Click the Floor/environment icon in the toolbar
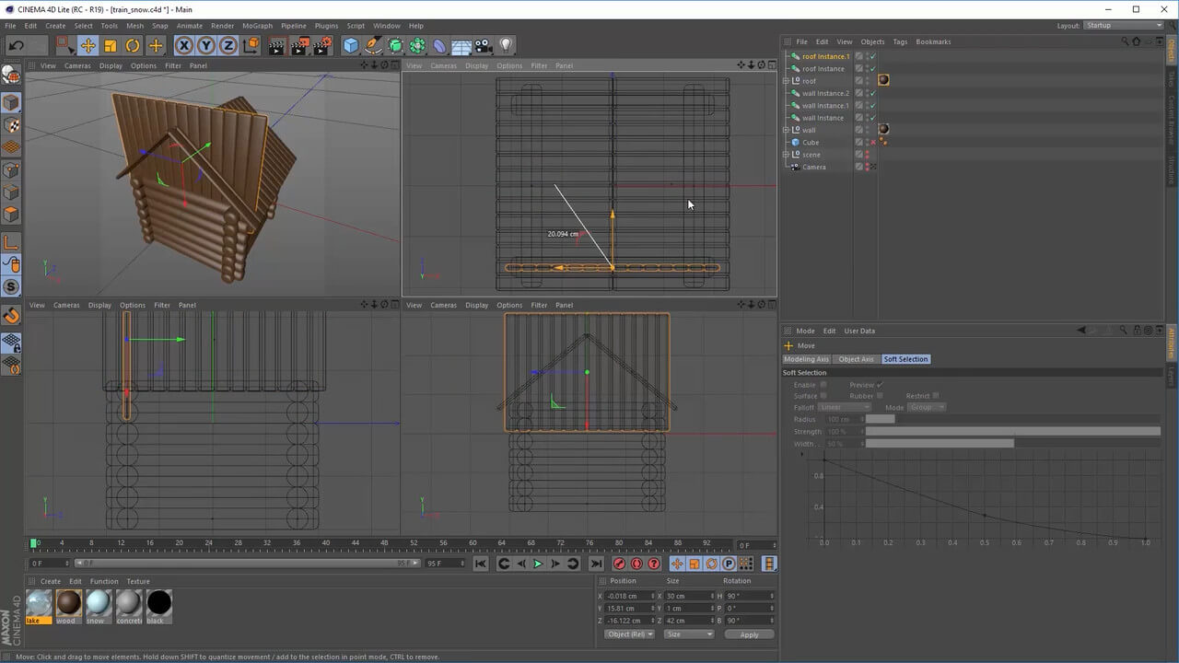This screenshot has height=663, width=1179. point(461,46)
